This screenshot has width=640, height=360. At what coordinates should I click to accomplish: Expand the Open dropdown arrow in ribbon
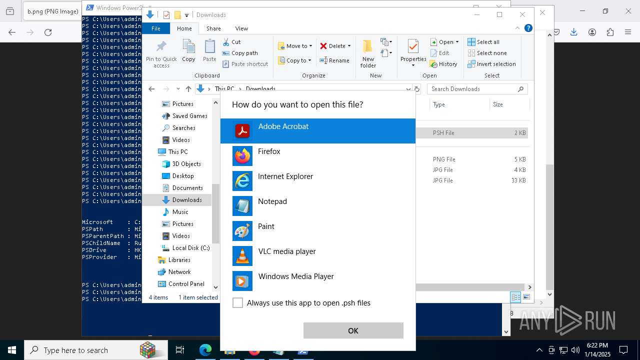tap(457, 42)
